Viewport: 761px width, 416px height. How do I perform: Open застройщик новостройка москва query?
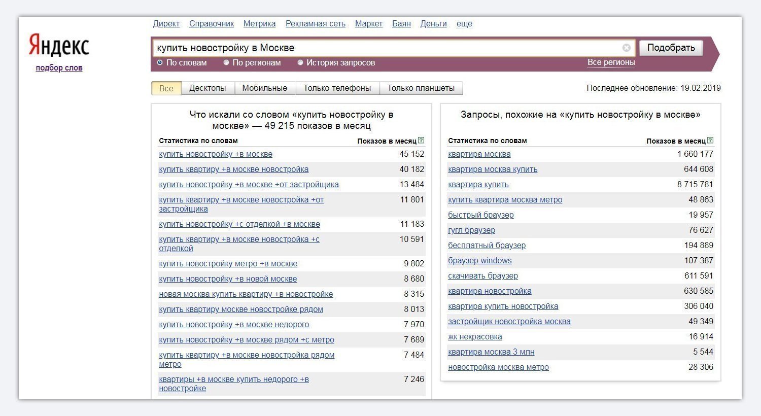509,322
